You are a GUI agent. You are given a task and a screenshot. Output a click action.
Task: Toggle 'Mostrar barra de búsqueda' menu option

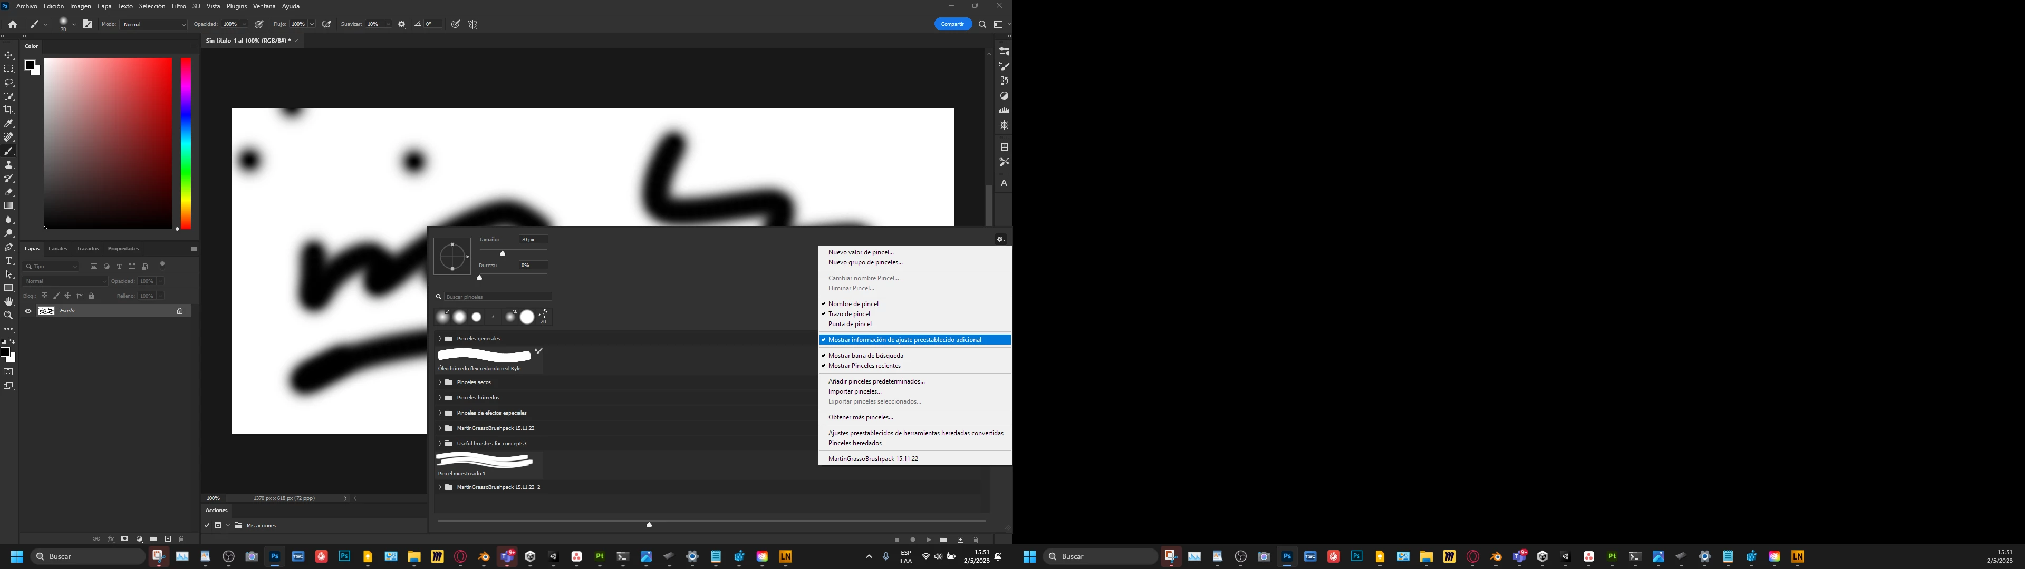tap(865, 355)
